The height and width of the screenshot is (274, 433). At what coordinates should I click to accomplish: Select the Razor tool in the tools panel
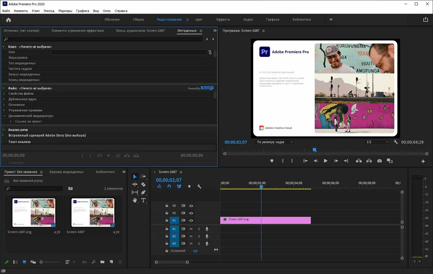143,184
